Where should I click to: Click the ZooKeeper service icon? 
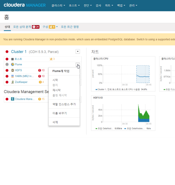point(13,82)
